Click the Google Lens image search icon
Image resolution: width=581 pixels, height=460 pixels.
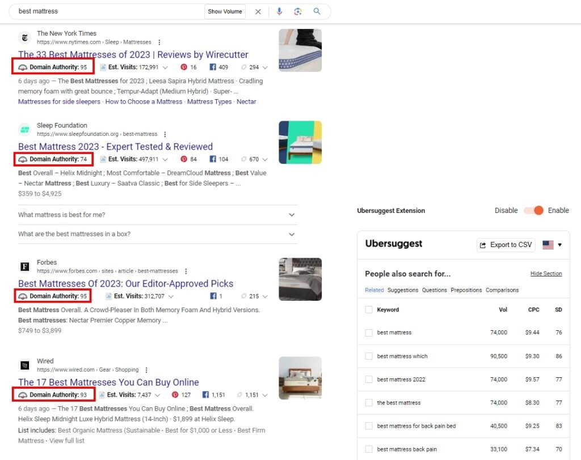pyautogui.click(x=298, y=11)
